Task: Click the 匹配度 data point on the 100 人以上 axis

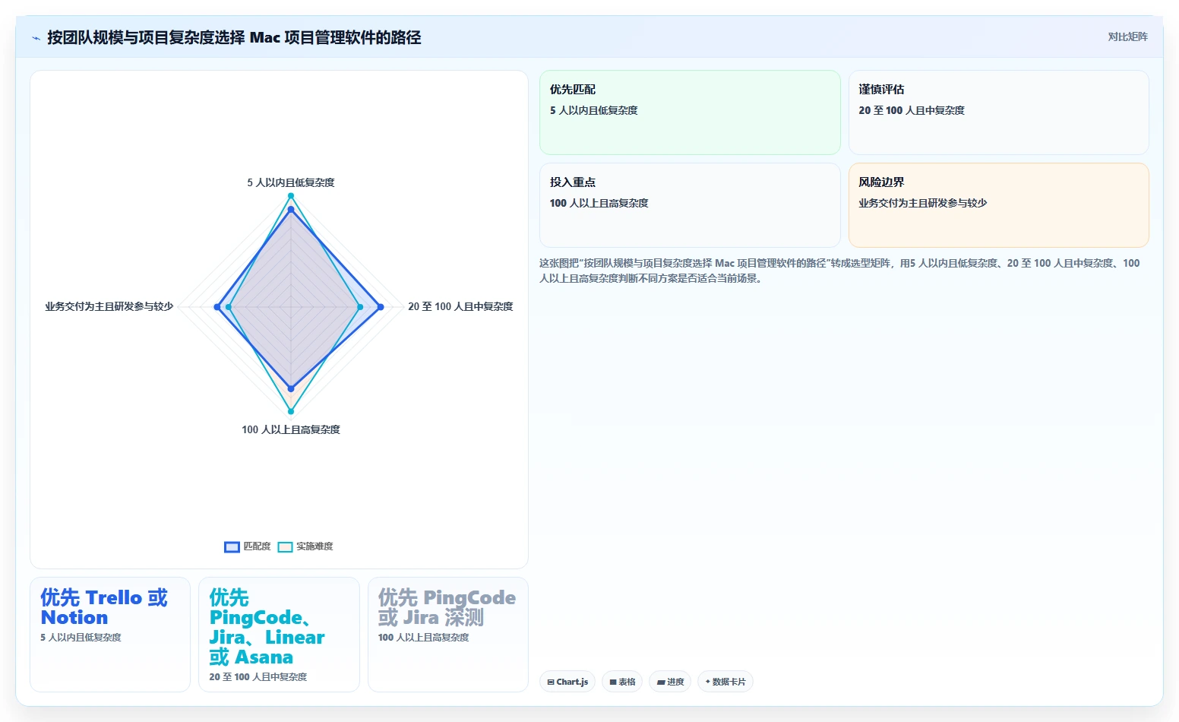Action: pos(291,389)
